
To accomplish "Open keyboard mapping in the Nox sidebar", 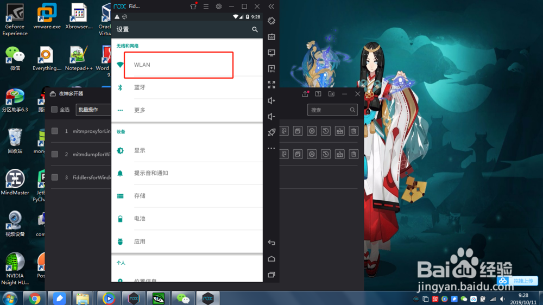I will (x=271, y=37).
